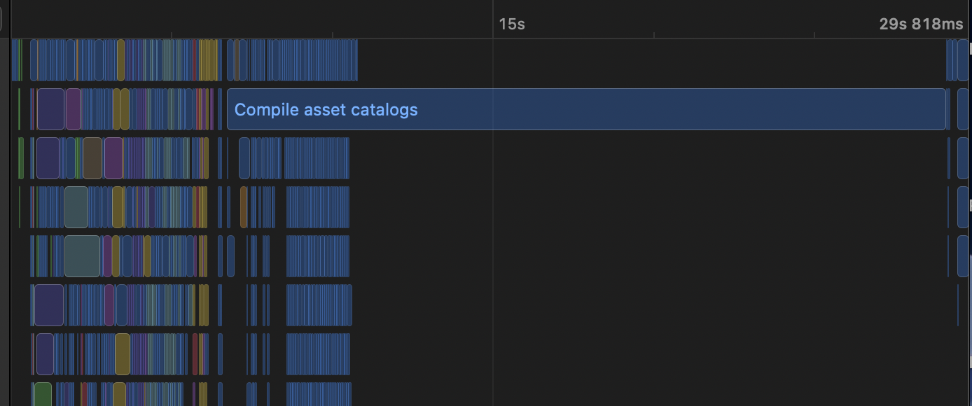Select the wide yellow block in seventh row
972x406 pixels.
click(x=123, y=354)
